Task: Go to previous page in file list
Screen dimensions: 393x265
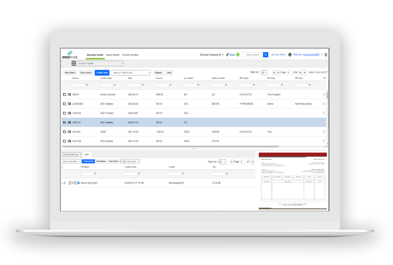Action: (x=232, y=162)
